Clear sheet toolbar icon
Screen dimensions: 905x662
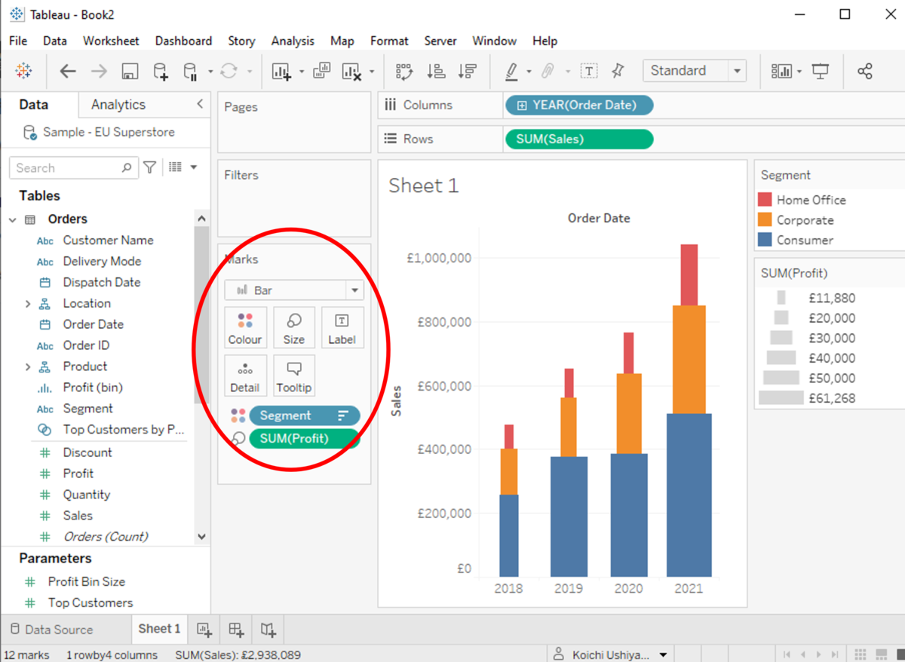pyautogui.click(x=351, y=72)
